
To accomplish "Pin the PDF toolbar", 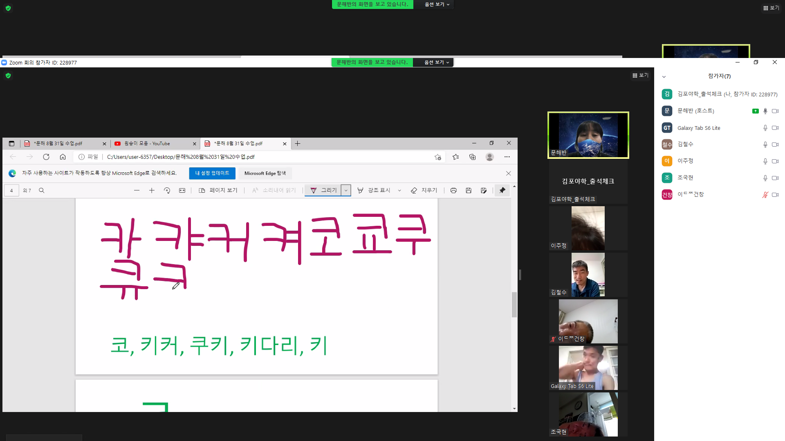I will 502,190.
